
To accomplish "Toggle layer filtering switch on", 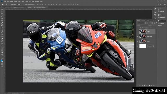I will [156, 23].
